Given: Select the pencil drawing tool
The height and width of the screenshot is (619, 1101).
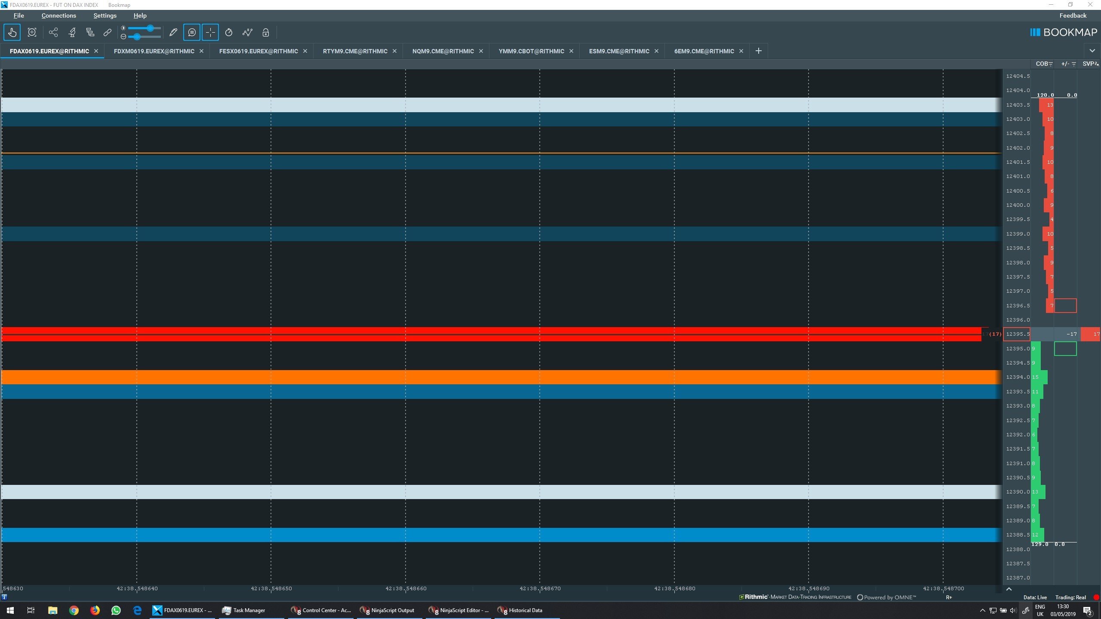Looking at the screenshot, I should tap(173, 32).
